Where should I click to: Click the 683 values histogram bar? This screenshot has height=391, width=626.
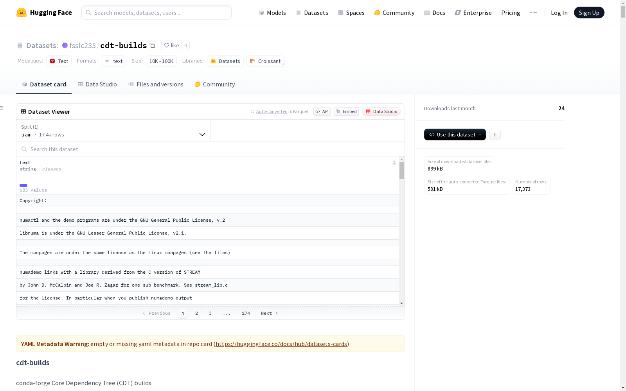pyautogui.click(x=23, y=185)
